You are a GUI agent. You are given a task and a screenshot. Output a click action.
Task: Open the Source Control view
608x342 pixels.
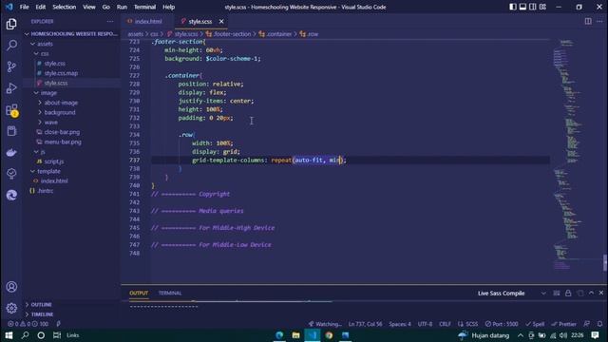[x=11, y=66]
